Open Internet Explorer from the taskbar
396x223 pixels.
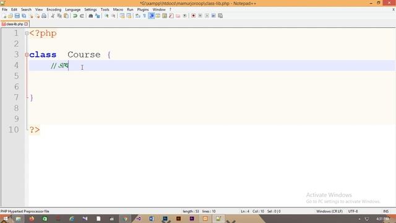tap(72, 219)
